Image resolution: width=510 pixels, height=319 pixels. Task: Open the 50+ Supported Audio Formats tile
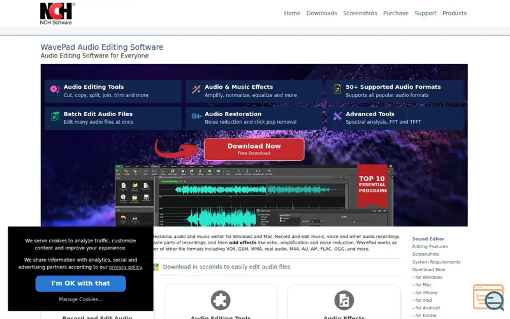[x=395, y=91]
